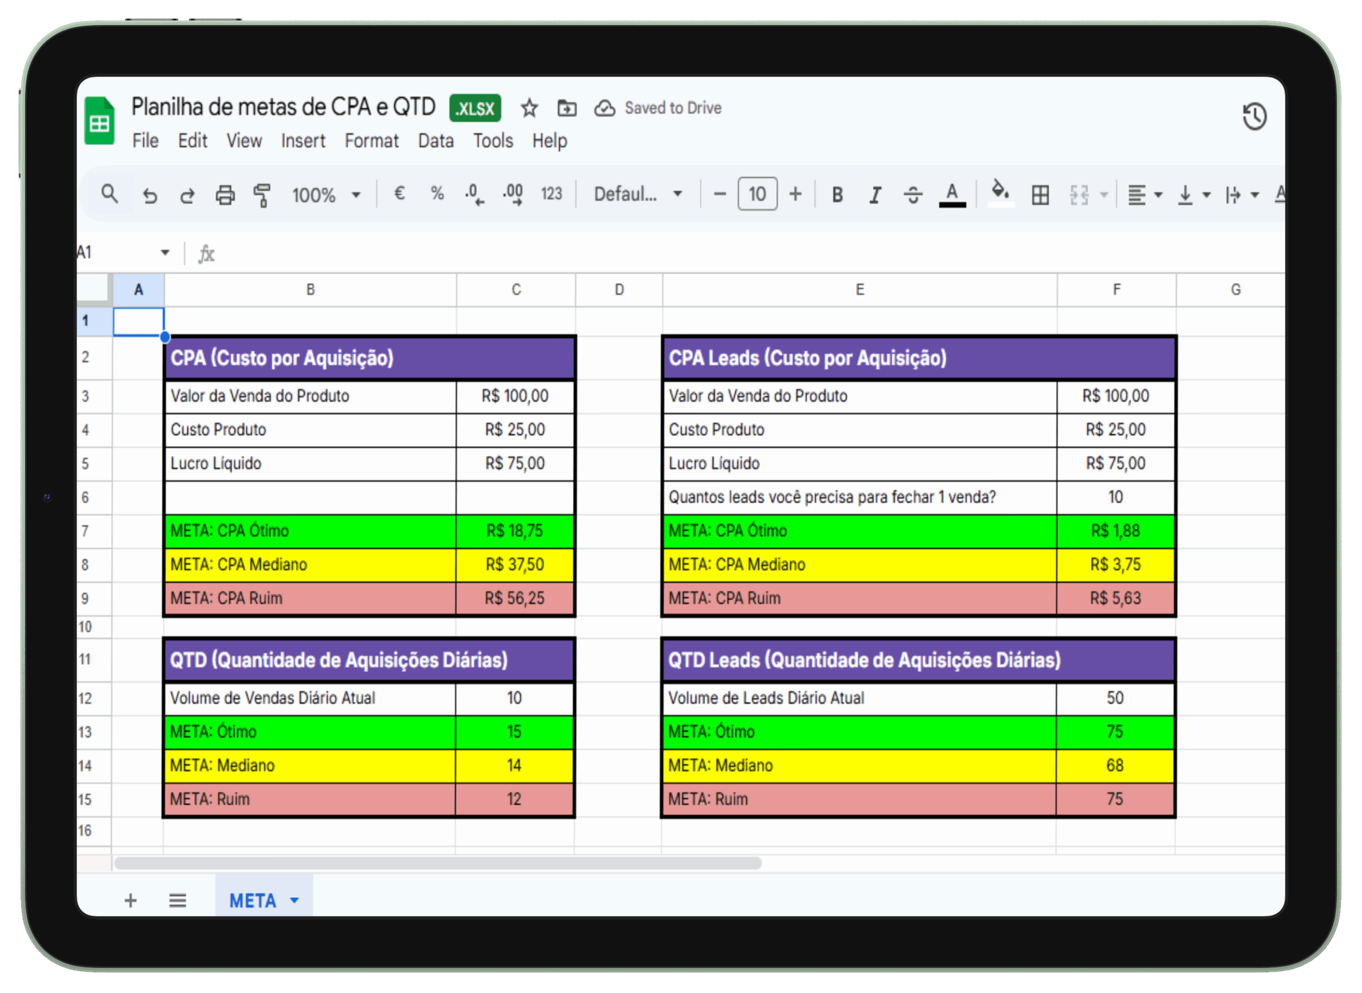
Task: Select the paint format roller icon
Action: (262, 195)
